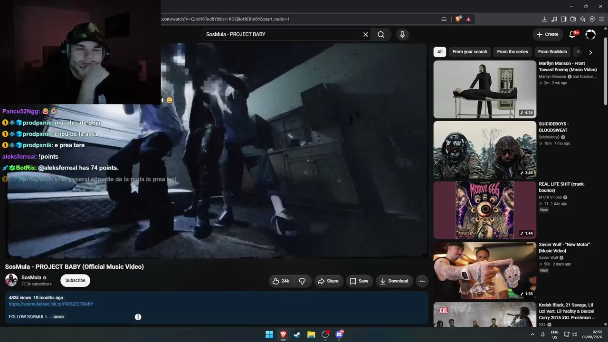The height and width of the screenshot is (342, 608).
Task: Open ENG US language switcher
Action: (554, 334)
